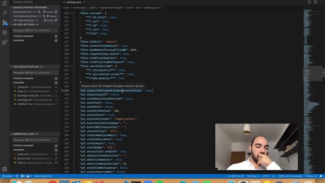
Task: Click the Library breadcrumb segment
Action: click(93, 8)
